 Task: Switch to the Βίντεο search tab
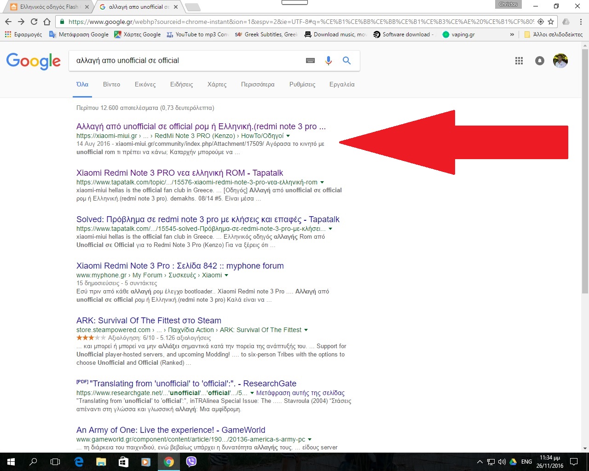tap(111, 85)
